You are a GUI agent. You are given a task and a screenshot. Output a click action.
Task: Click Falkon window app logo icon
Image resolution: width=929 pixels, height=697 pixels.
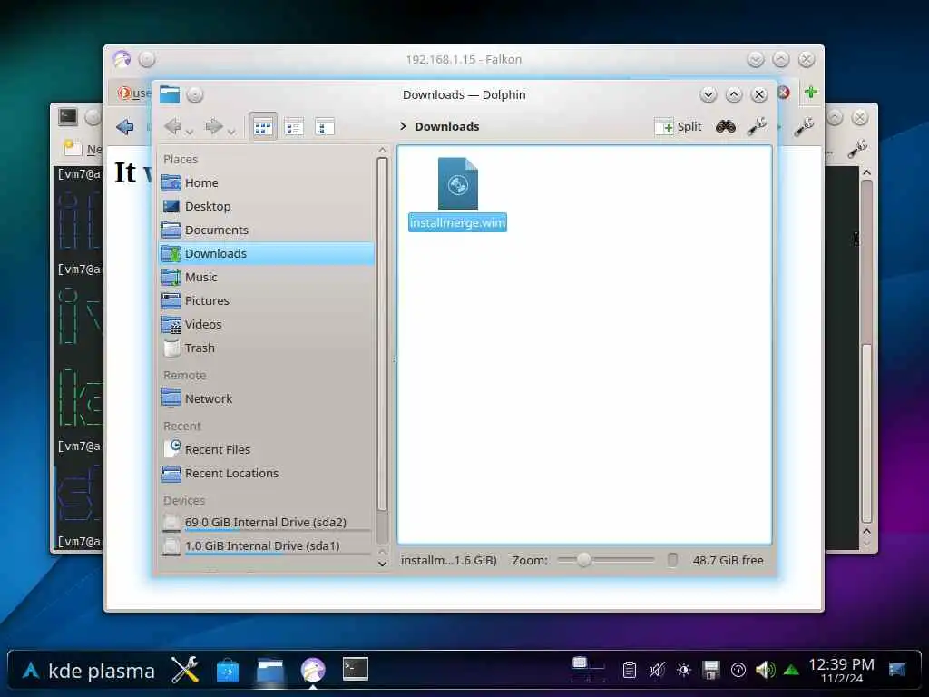122,59
